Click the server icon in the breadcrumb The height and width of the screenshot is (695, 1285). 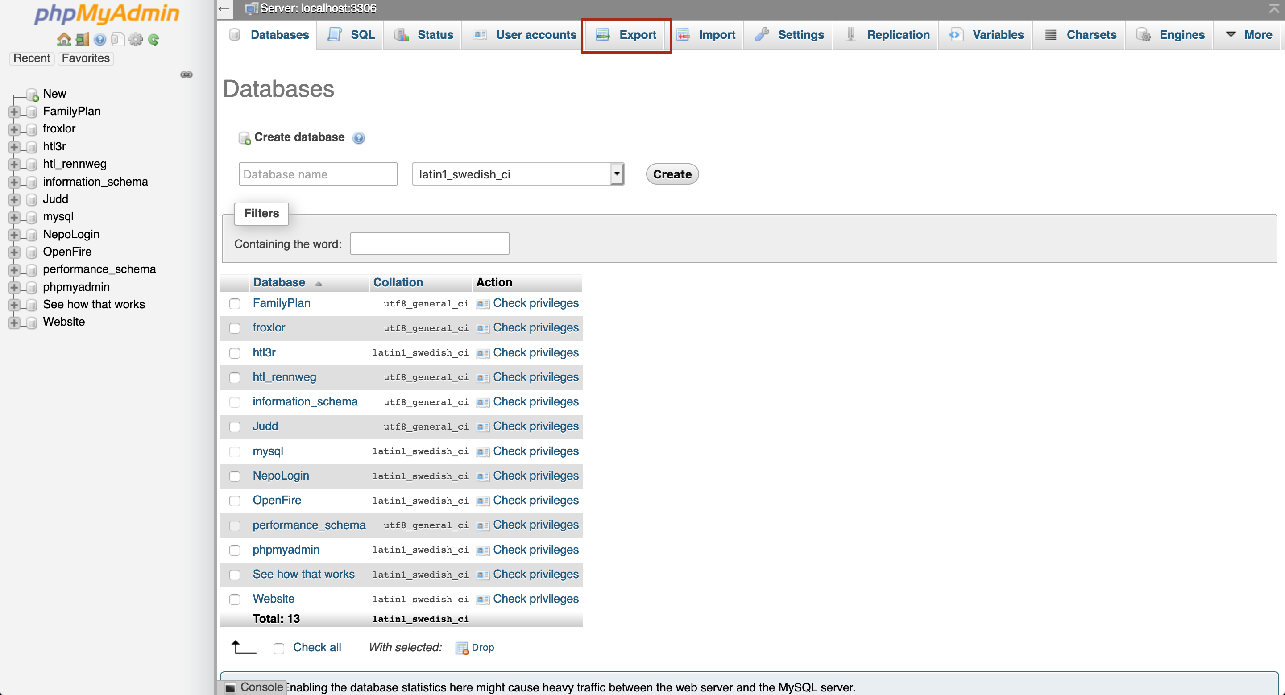252,8
